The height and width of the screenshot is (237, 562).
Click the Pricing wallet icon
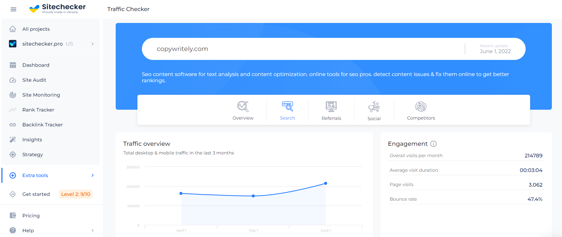click(x=13, y=216)
